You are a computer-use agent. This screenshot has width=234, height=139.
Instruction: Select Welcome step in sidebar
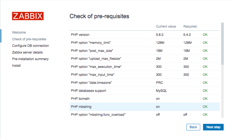pos(19,32)
